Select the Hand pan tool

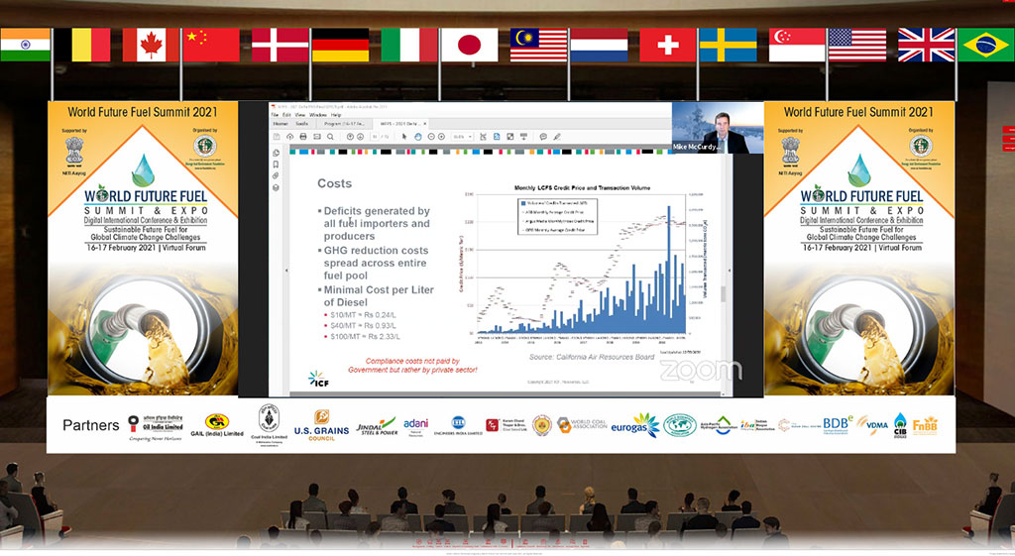point(418,137)
